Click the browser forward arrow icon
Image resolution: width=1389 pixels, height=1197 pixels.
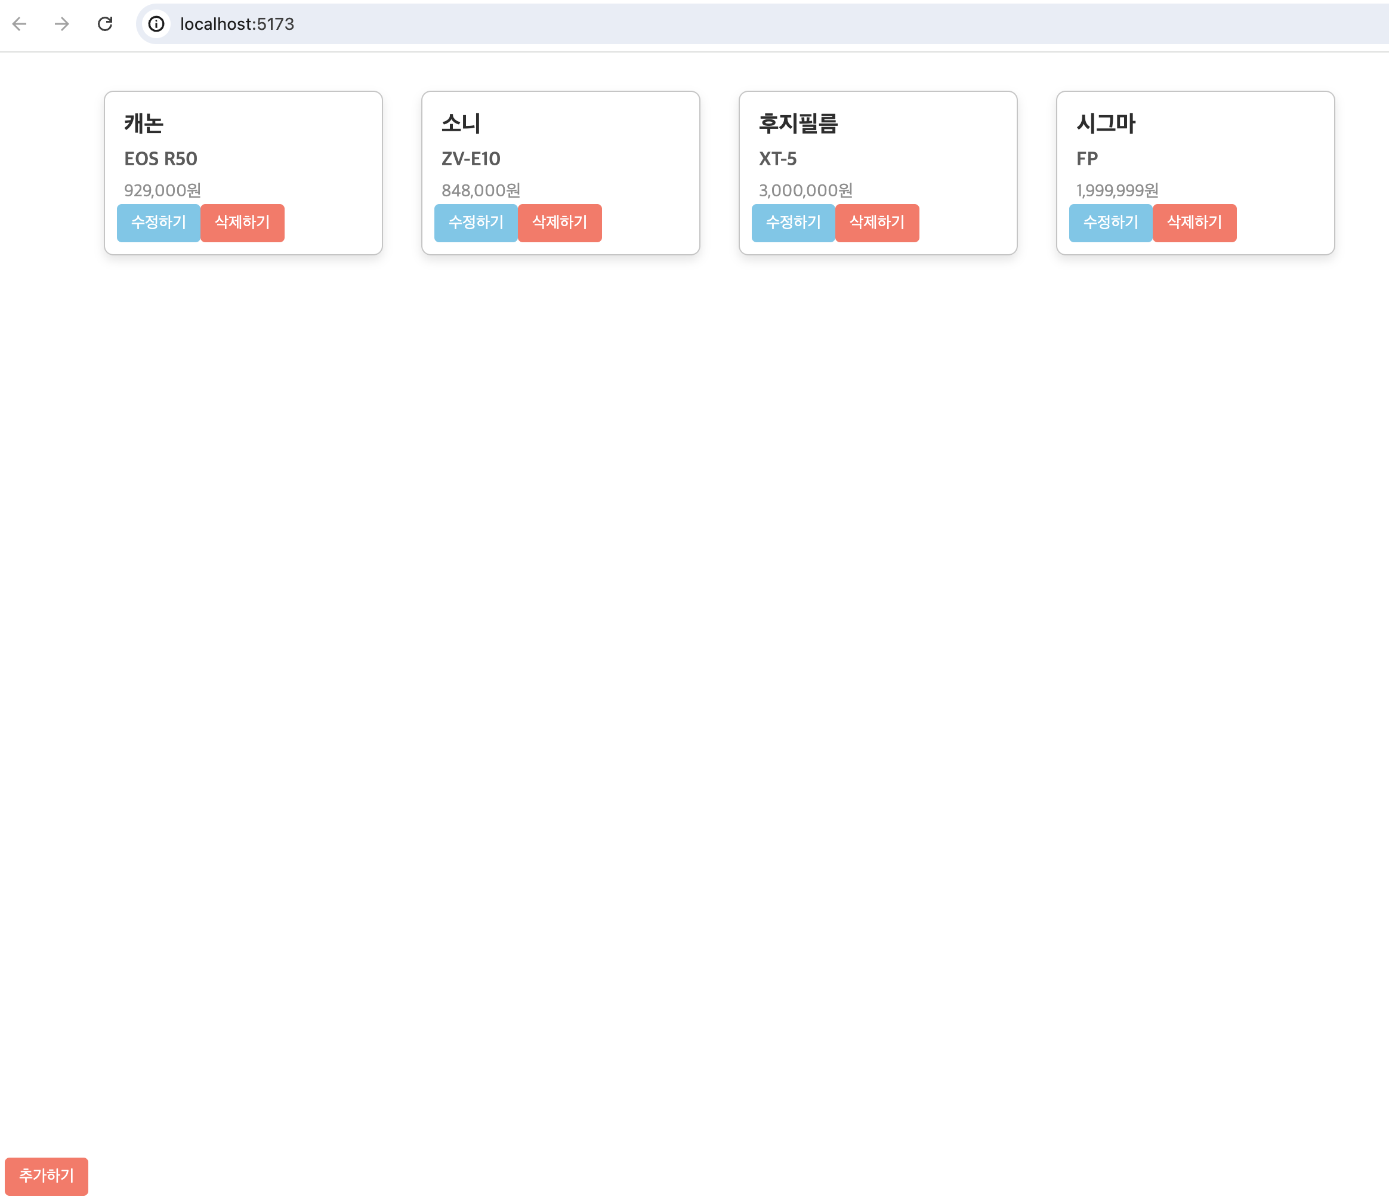pos(61,24)
